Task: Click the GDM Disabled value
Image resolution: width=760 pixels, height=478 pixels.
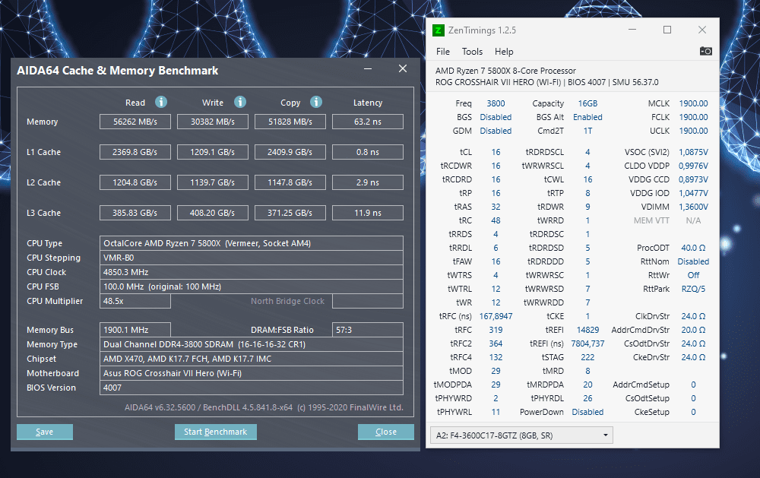Action: (x=496, y=131)
